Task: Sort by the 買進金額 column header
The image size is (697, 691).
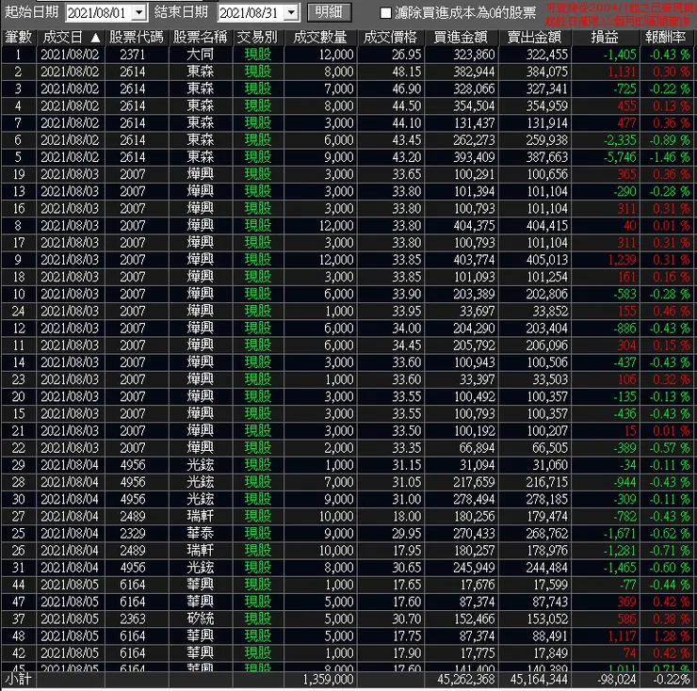Action: click(x=462, y=38)
